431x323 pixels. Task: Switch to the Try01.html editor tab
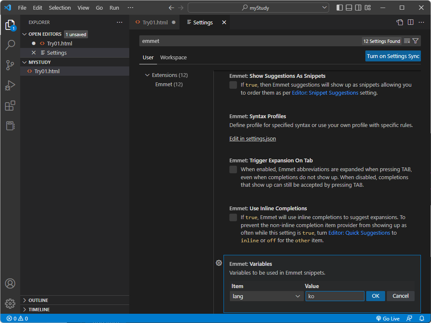point(154,22)
